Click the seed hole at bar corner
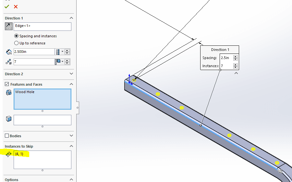292x182 pixels. (x=134, y=80)
